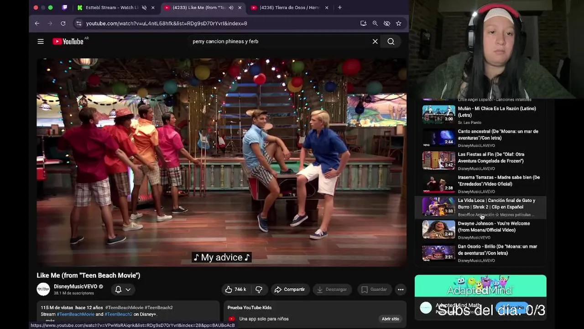Close the Tierra de Osos tab
Viewport: 584px width, 329px height.
[x=326, y=8]
